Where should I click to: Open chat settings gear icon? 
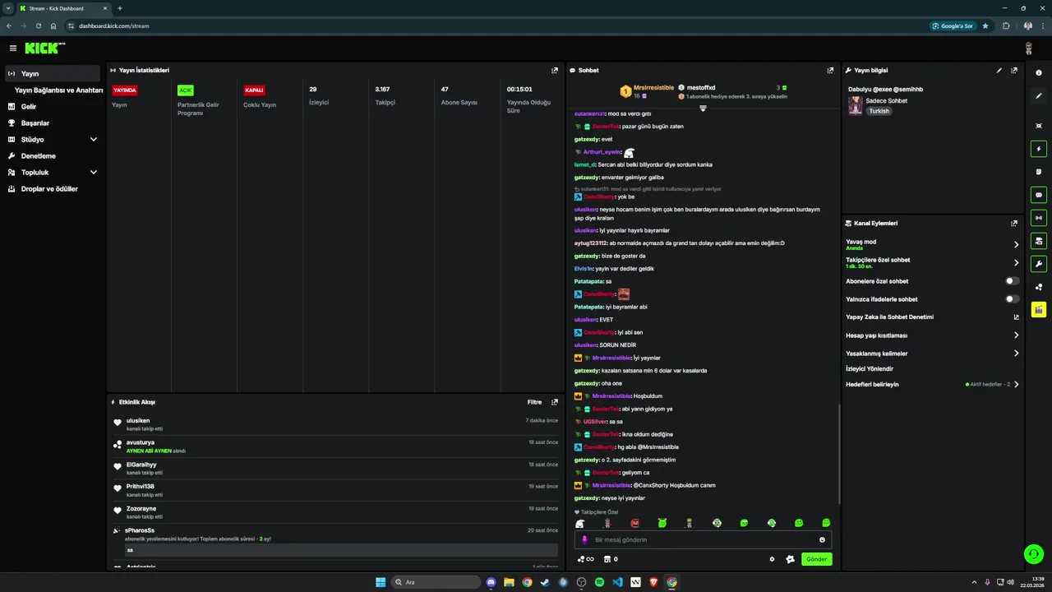pyautogui.click(x=772, y=559)
